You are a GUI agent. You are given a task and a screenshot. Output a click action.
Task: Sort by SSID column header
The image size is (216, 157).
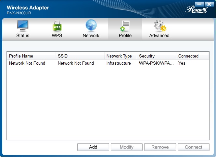click(x=80, y=56)
